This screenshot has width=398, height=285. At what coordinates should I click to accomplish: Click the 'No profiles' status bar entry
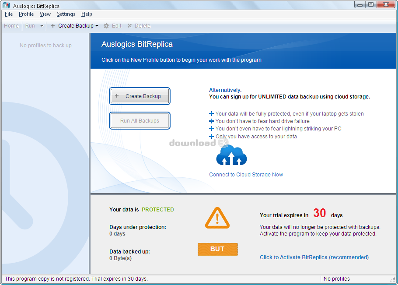click(x=337, y=278)
